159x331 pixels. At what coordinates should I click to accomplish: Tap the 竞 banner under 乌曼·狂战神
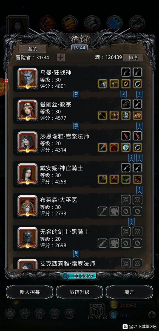(x=76, y=94)
